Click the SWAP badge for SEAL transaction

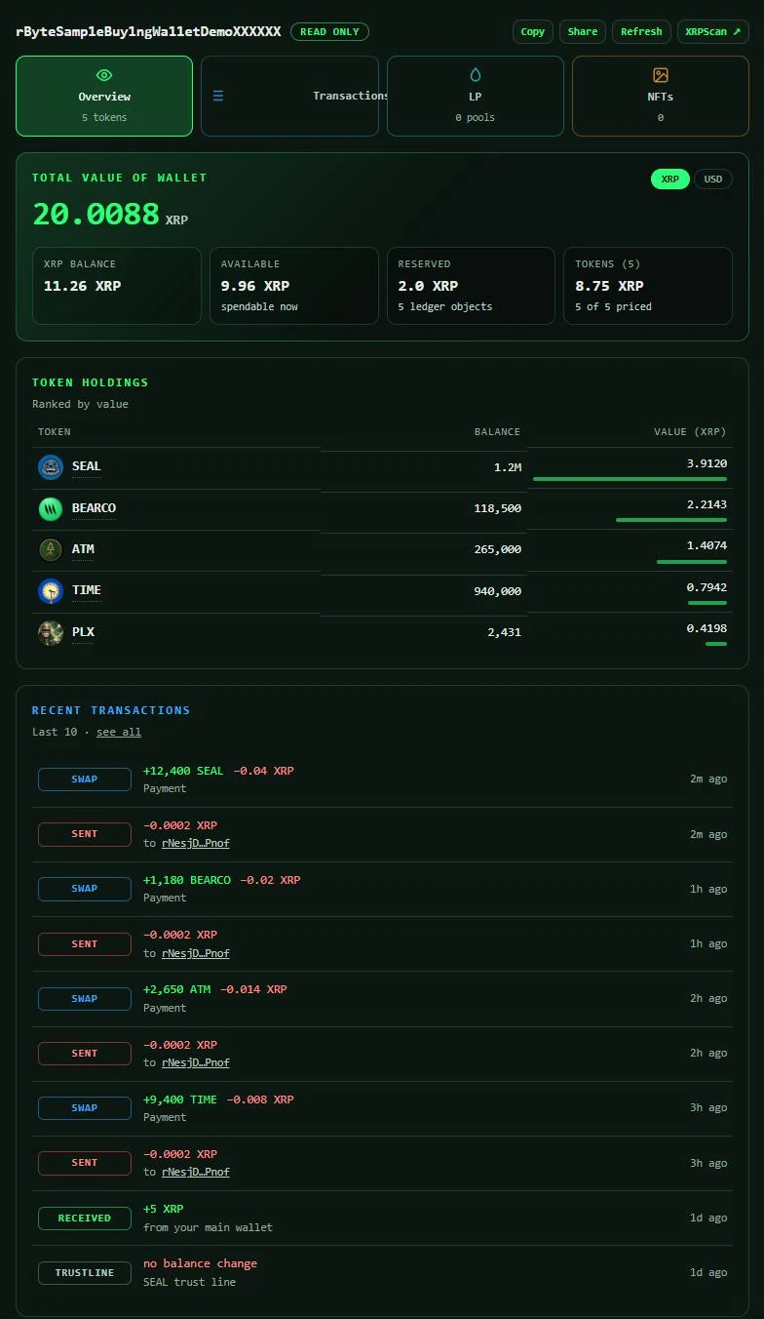tap(85, 779)
